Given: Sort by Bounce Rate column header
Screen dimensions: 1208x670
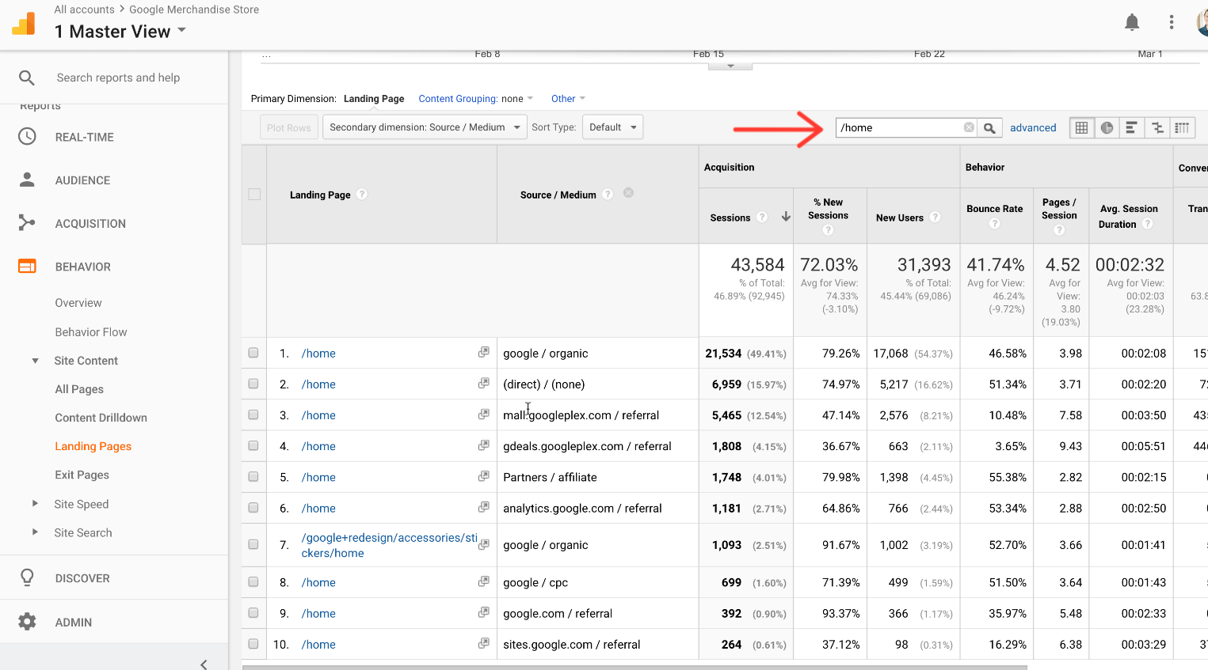Looking at the screenshot, I should (x=994, y=209).
